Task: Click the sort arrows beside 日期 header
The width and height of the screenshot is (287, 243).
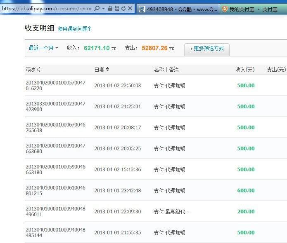Action: [x=107, y=70]
